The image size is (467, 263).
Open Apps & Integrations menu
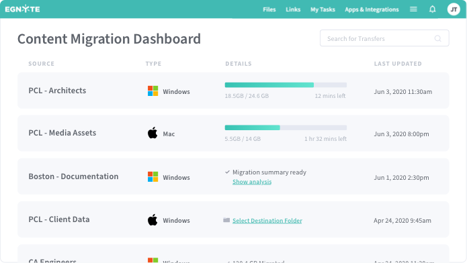point(372,9)
